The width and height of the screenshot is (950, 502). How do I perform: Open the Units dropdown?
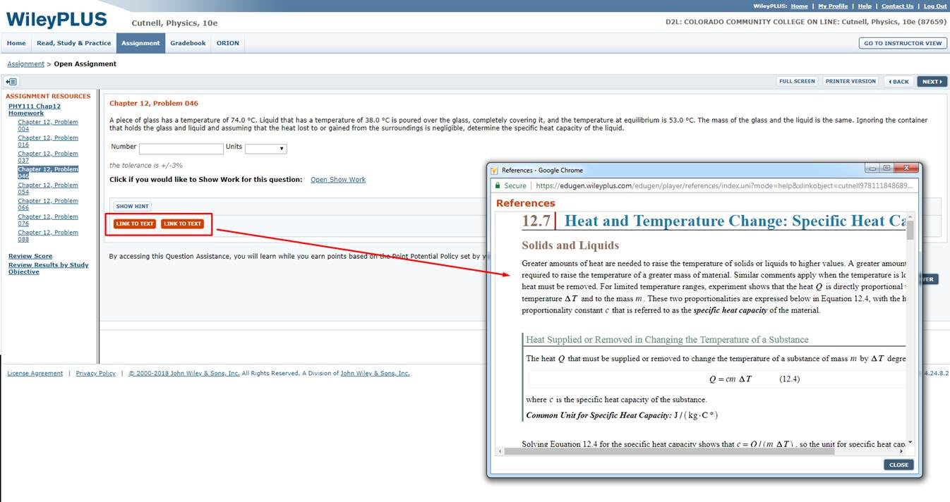(x=265, y=149)
